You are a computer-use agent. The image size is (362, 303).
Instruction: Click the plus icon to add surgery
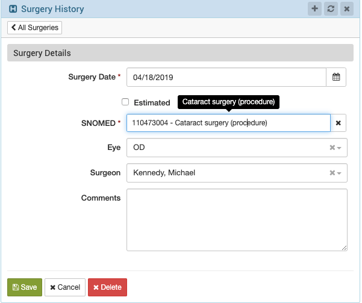(314, 9)
